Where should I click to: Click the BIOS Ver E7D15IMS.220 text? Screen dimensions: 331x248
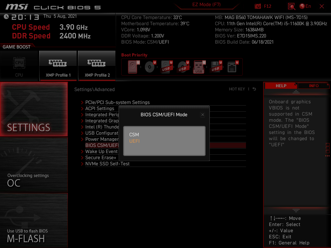(x=240, y=36)
